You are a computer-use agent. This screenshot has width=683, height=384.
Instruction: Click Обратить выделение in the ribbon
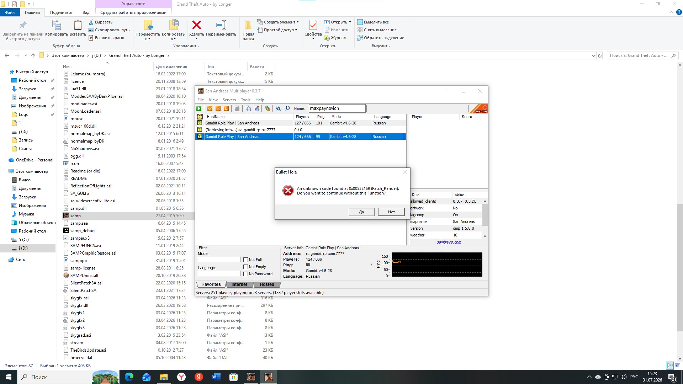click(381, 38)
